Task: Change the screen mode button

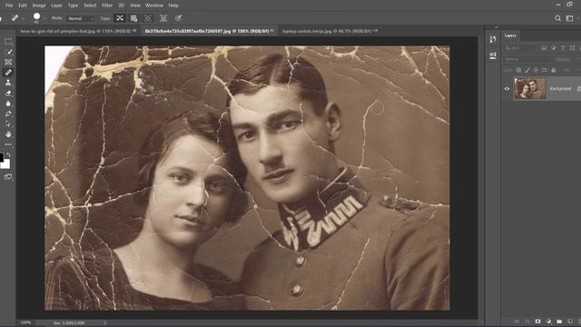Action: (8, 177)
